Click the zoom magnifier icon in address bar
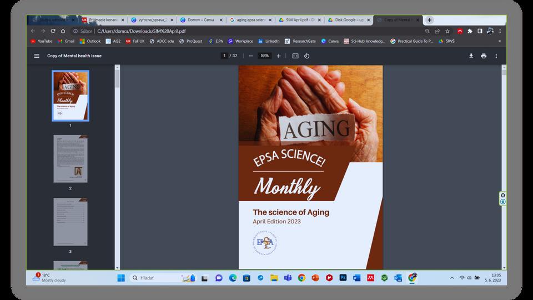The height and width of the screenshot is (300, 533). (x=428, y=31)
